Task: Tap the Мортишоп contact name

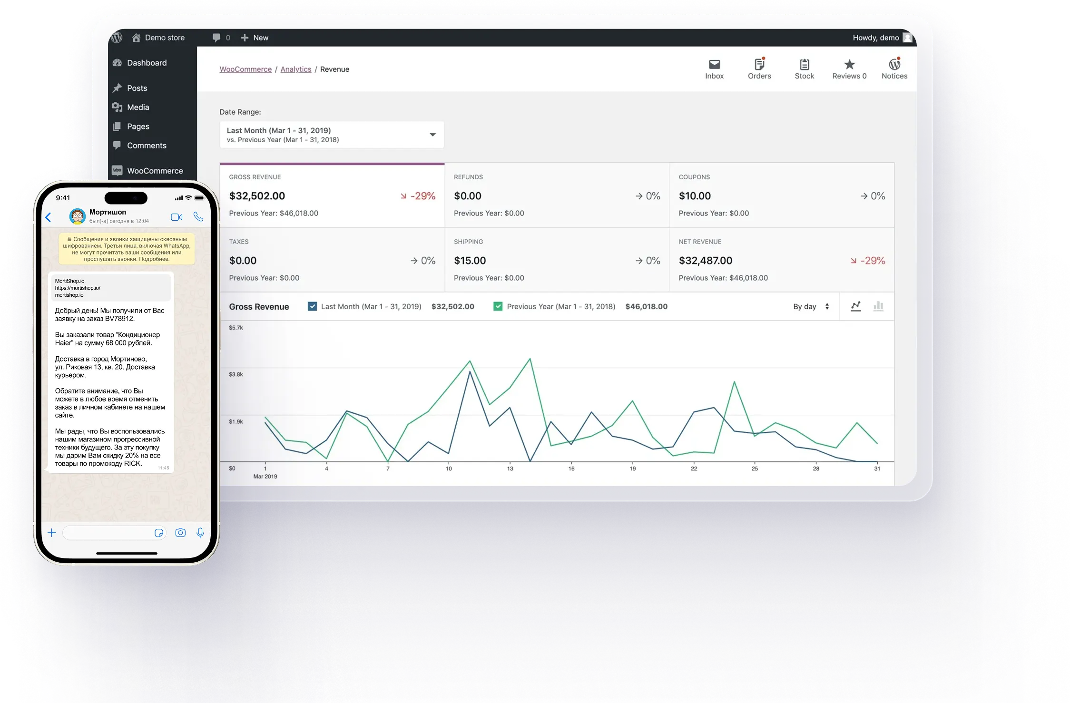Action: 108,212
